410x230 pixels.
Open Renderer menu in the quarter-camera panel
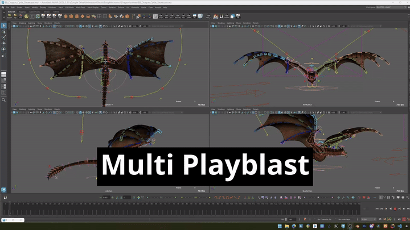click(x=247, y=109)
